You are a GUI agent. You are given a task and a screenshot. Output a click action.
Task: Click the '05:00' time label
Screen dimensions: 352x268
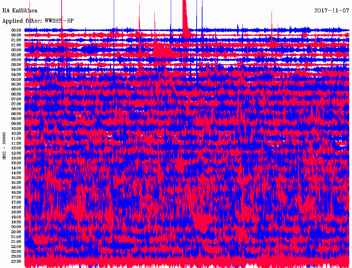[x=16, y=79]
